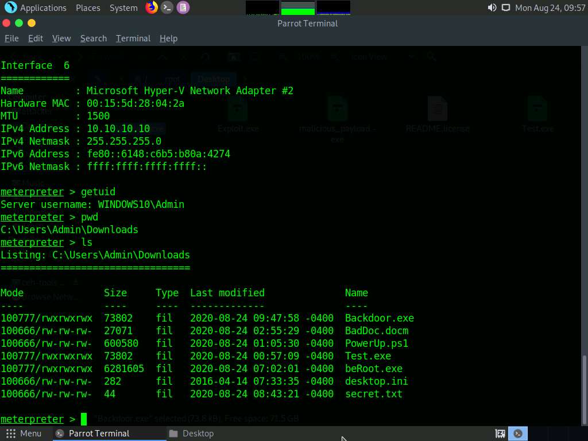Click the BadDoc.docm file name
588x441 pixels.
[377, 331]
